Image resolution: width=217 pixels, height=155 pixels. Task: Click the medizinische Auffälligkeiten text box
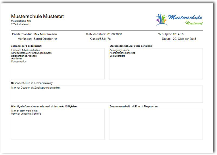57,124
